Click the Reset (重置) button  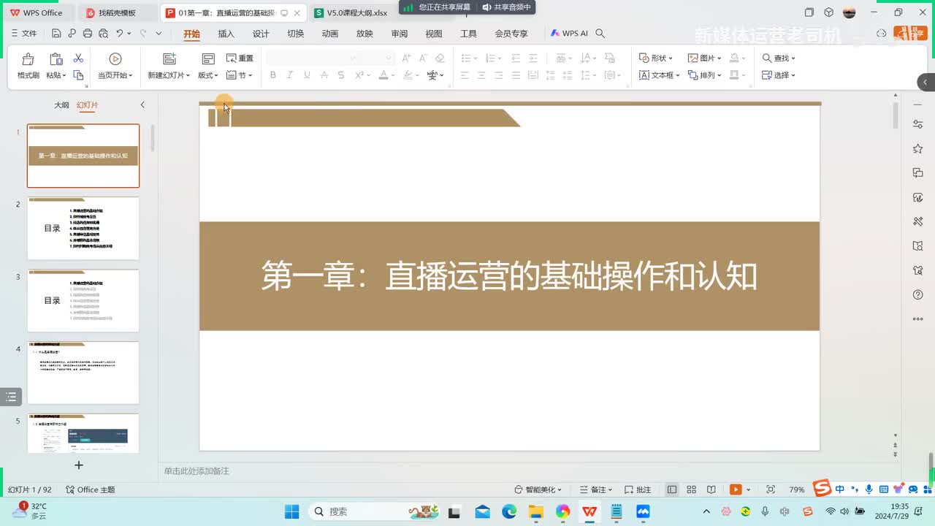pyautogui.click(x=240, y=58)
